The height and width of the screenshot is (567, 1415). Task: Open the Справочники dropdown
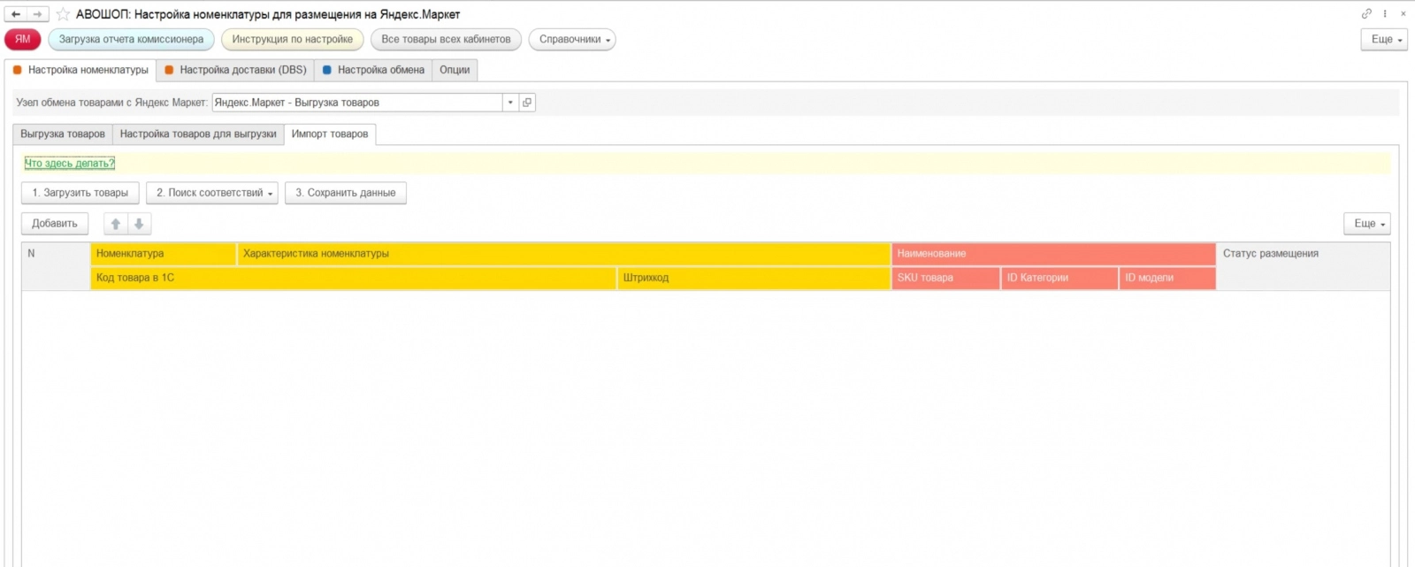[572, 39]
